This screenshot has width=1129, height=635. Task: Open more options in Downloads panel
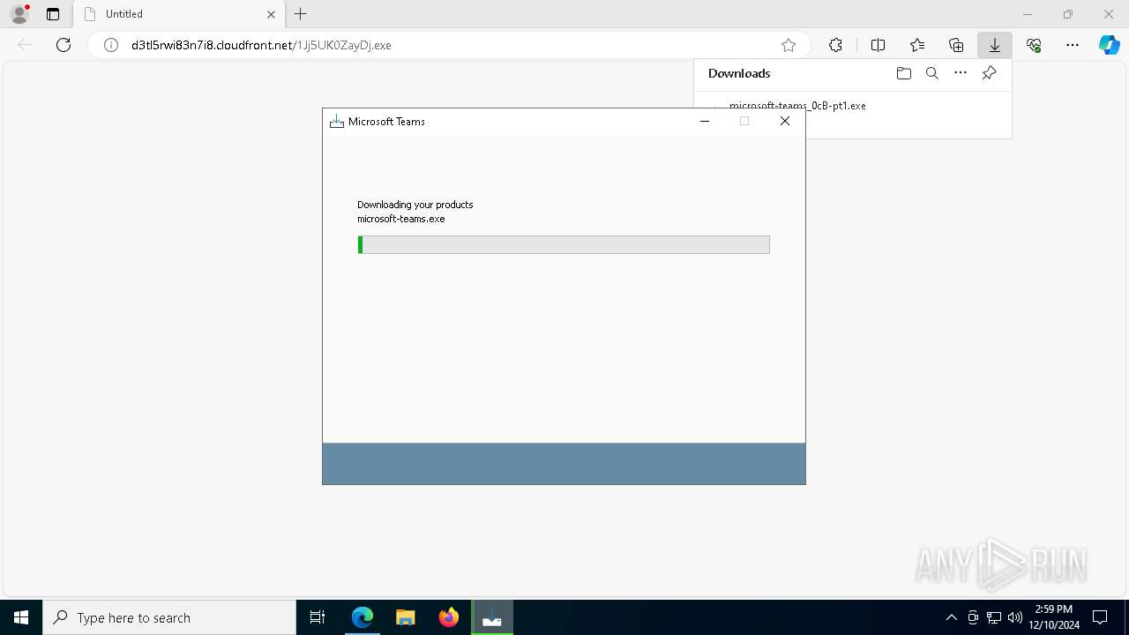[x=961, y=73]
